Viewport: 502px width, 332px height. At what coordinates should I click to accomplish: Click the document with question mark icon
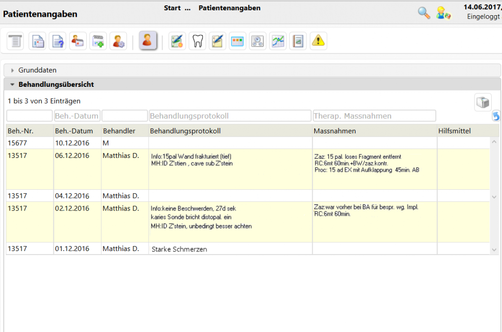coord(57,41)
